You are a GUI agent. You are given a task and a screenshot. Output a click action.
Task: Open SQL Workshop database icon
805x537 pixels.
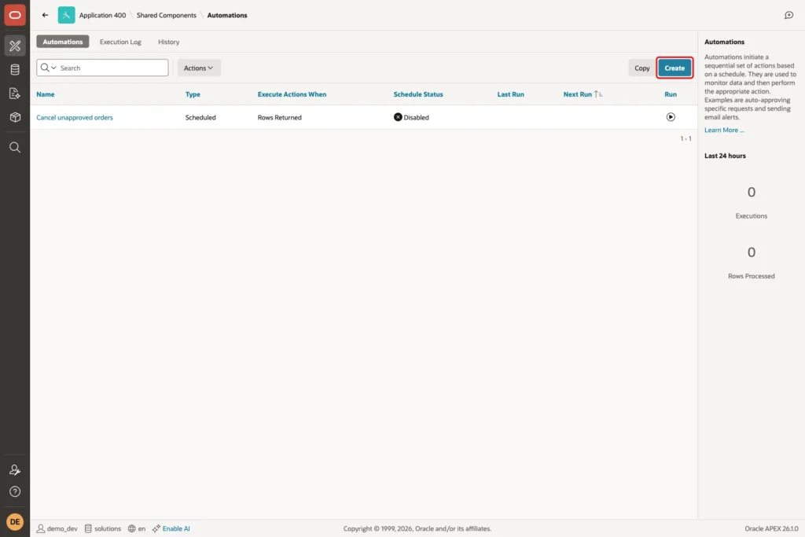click(15, 69)
